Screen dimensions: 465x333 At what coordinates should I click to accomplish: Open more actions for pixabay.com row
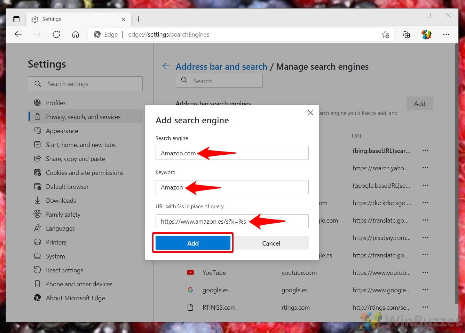425,238
